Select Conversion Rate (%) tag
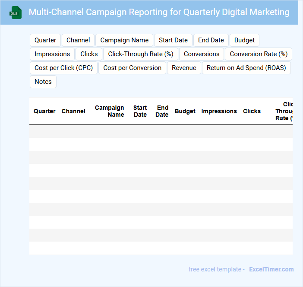Viewport: 303px width, 287px height. pos(259,54)
